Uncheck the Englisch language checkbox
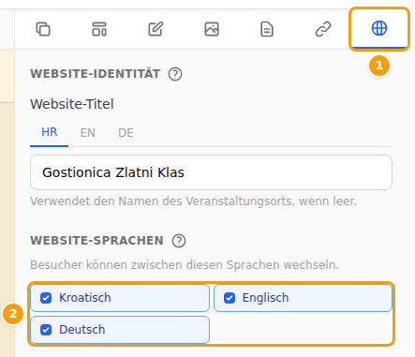The height and width of the screenshot is (357, 415). point(230,298)
